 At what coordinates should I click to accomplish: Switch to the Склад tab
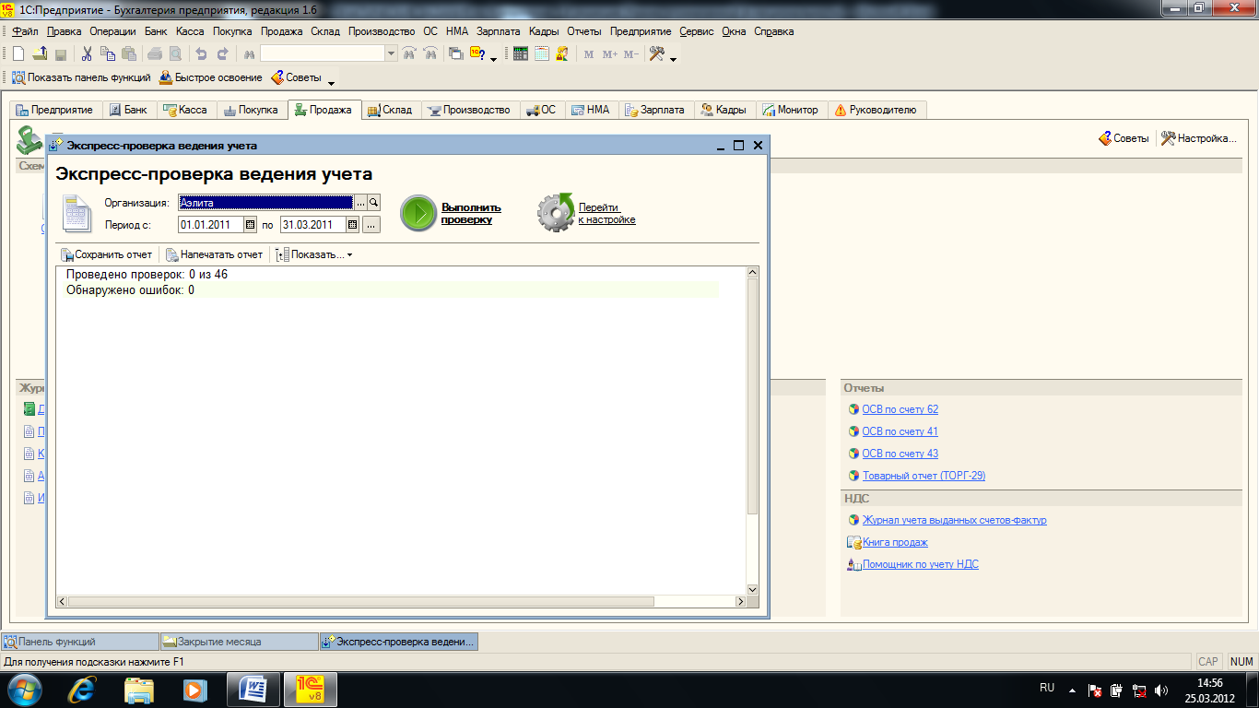pos(390,110)
